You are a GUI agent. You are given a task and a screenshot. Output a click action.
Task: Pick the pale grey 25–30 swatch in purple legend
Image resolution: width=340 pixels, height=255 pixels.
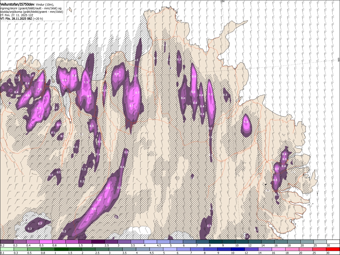point(320,242)
